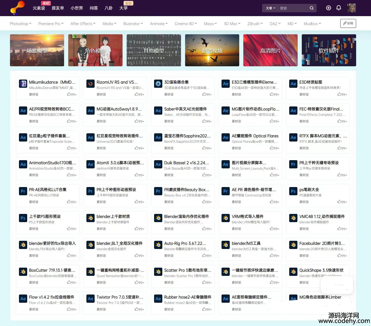Like the Twixtor Pro 7.0.3 card
The image size is (371, 326).
click(x=139, y=309)
